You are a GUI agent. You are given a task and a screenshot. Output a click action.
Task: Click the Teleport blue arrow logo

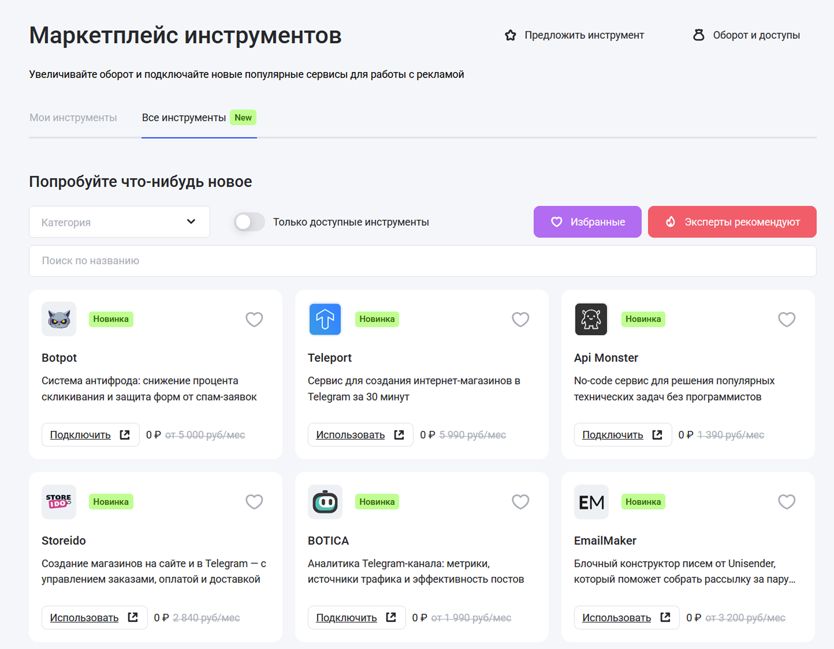(325, 319)
